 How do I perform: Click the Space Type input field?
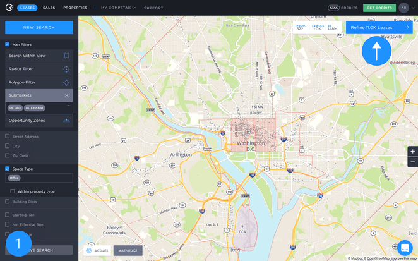[x=39, y=178]
